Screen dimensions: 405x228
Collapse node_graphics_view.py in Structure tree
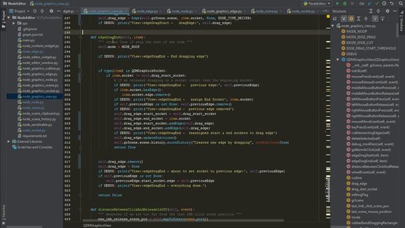333,26
